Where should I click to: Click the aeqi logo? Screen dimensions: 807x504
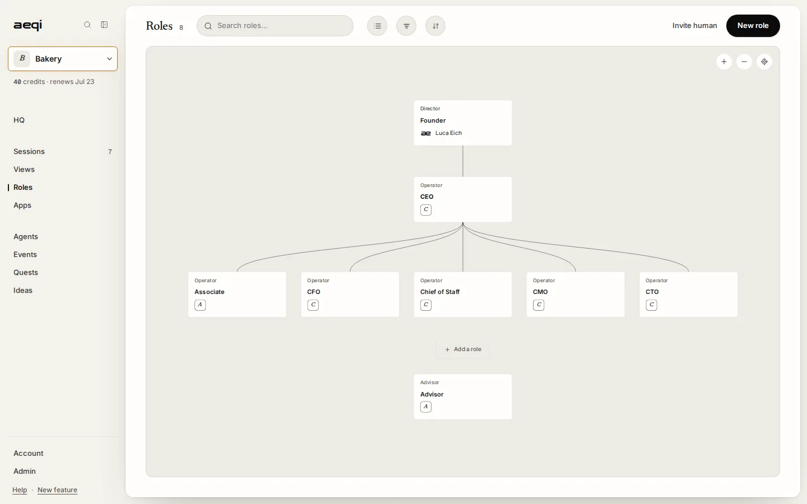pos(28,25)
